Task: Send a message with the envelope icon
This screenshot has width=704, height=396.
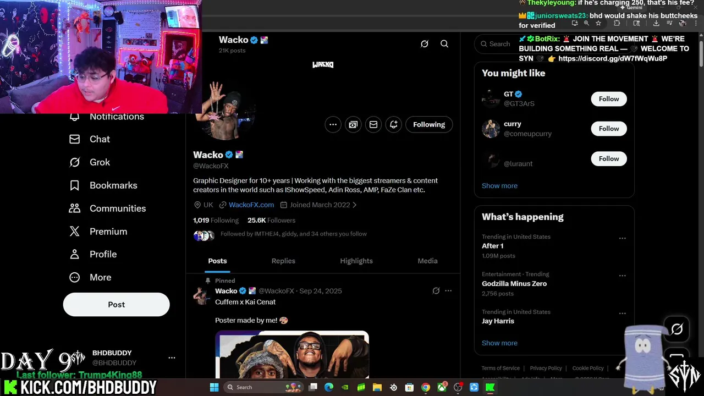Action: pos(373,124)
